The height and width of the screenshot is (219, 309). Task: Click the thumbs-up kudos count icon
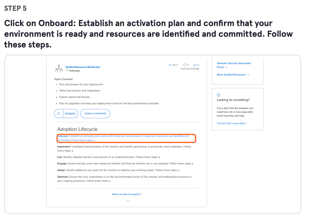click(x=195, y=65)
